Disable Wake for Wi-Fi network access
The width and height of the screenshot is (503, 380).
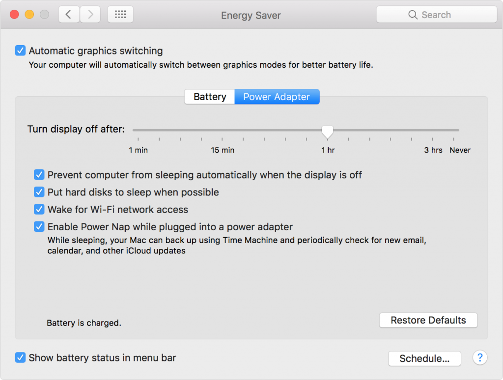point(39,209)
